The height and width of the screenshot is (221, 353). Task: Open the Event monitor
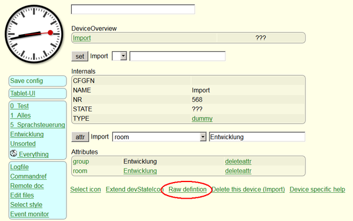point(29,215)
